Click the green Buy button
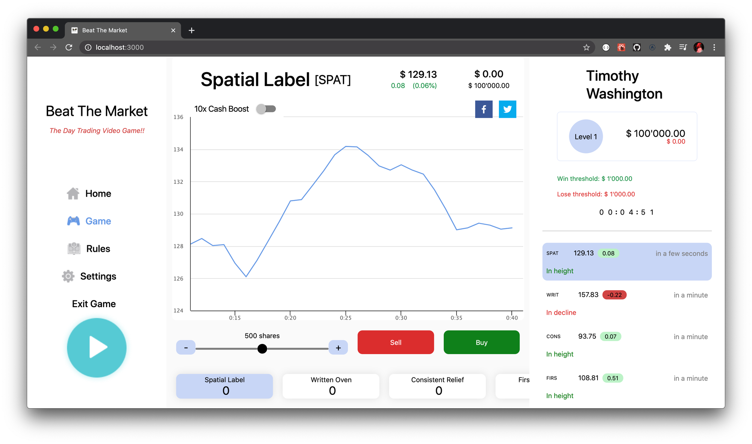This screenshot has width=752, height=444. point(481,342)
